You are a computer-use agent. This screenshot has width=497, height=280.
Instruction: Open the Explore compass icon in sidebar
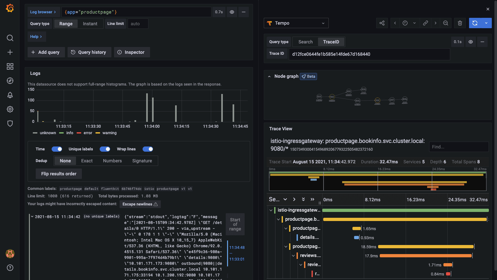click(10, 81)
